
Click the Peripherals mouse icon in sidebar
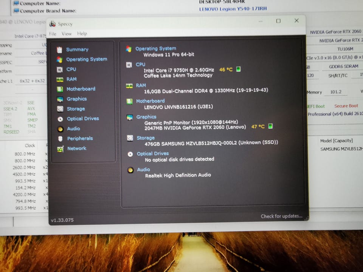pyautogui.click(x=60, y=139)
